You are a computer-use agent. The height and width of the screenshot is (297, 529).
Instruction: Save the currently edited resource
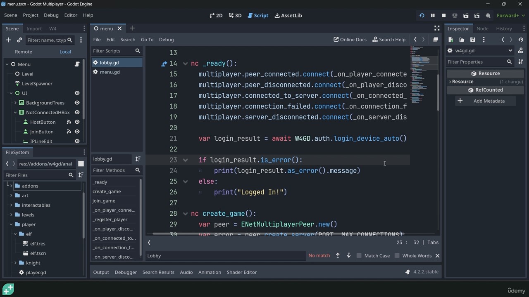(473, 40)
